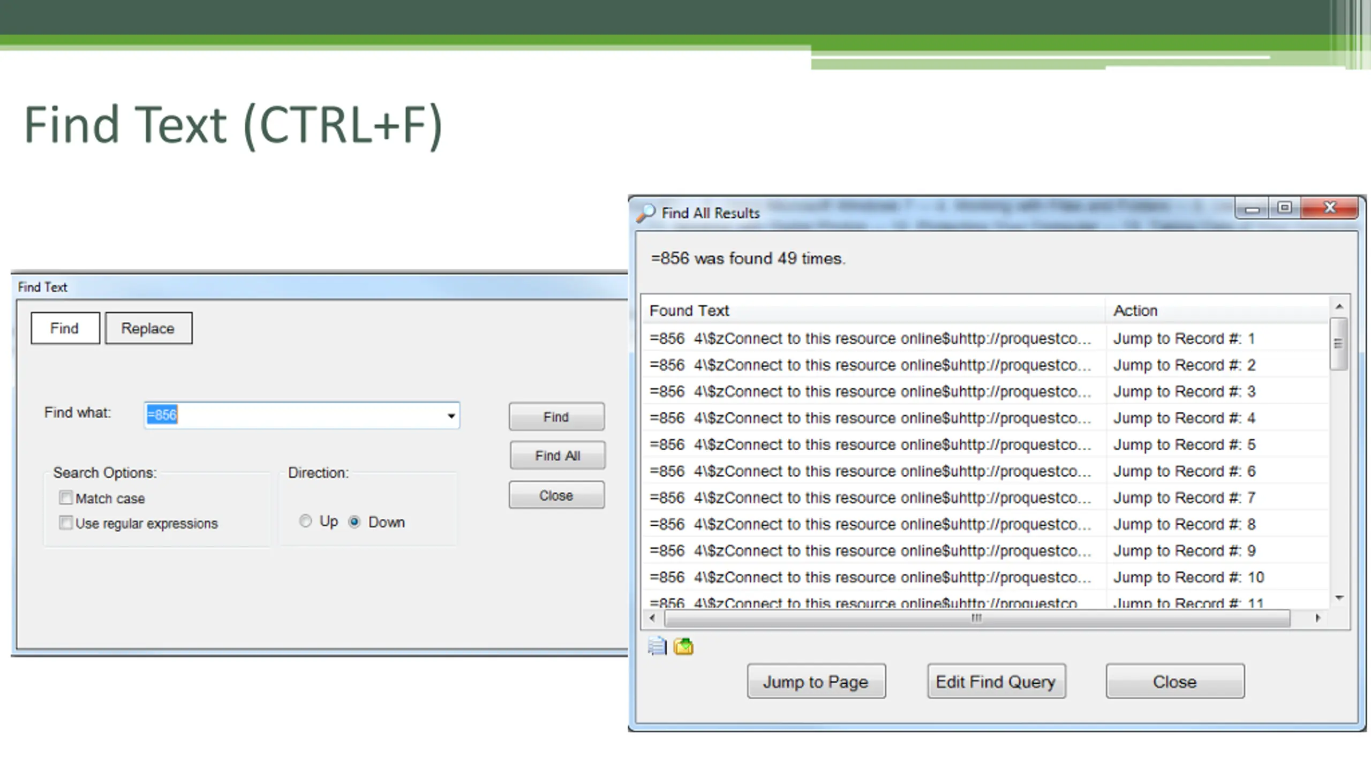Click the results list scroll up arrow
The image size is (1371, 771).
pyautogui.click(x=1339, y=307)
